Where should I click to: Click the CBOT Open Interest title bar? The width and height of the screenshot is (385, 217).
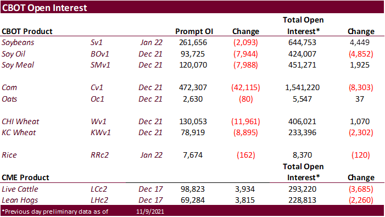point(192,7)
